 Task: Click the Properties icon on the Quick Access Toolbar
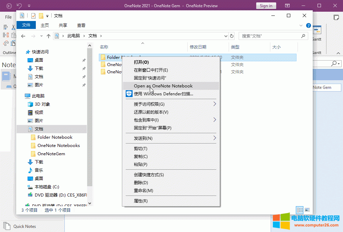click(x=22, y=15)
